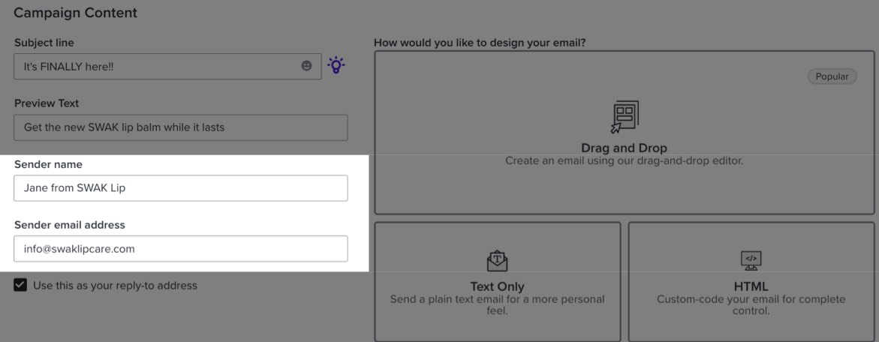
Task: Edit the Sender name field
Action: [180, 188]
